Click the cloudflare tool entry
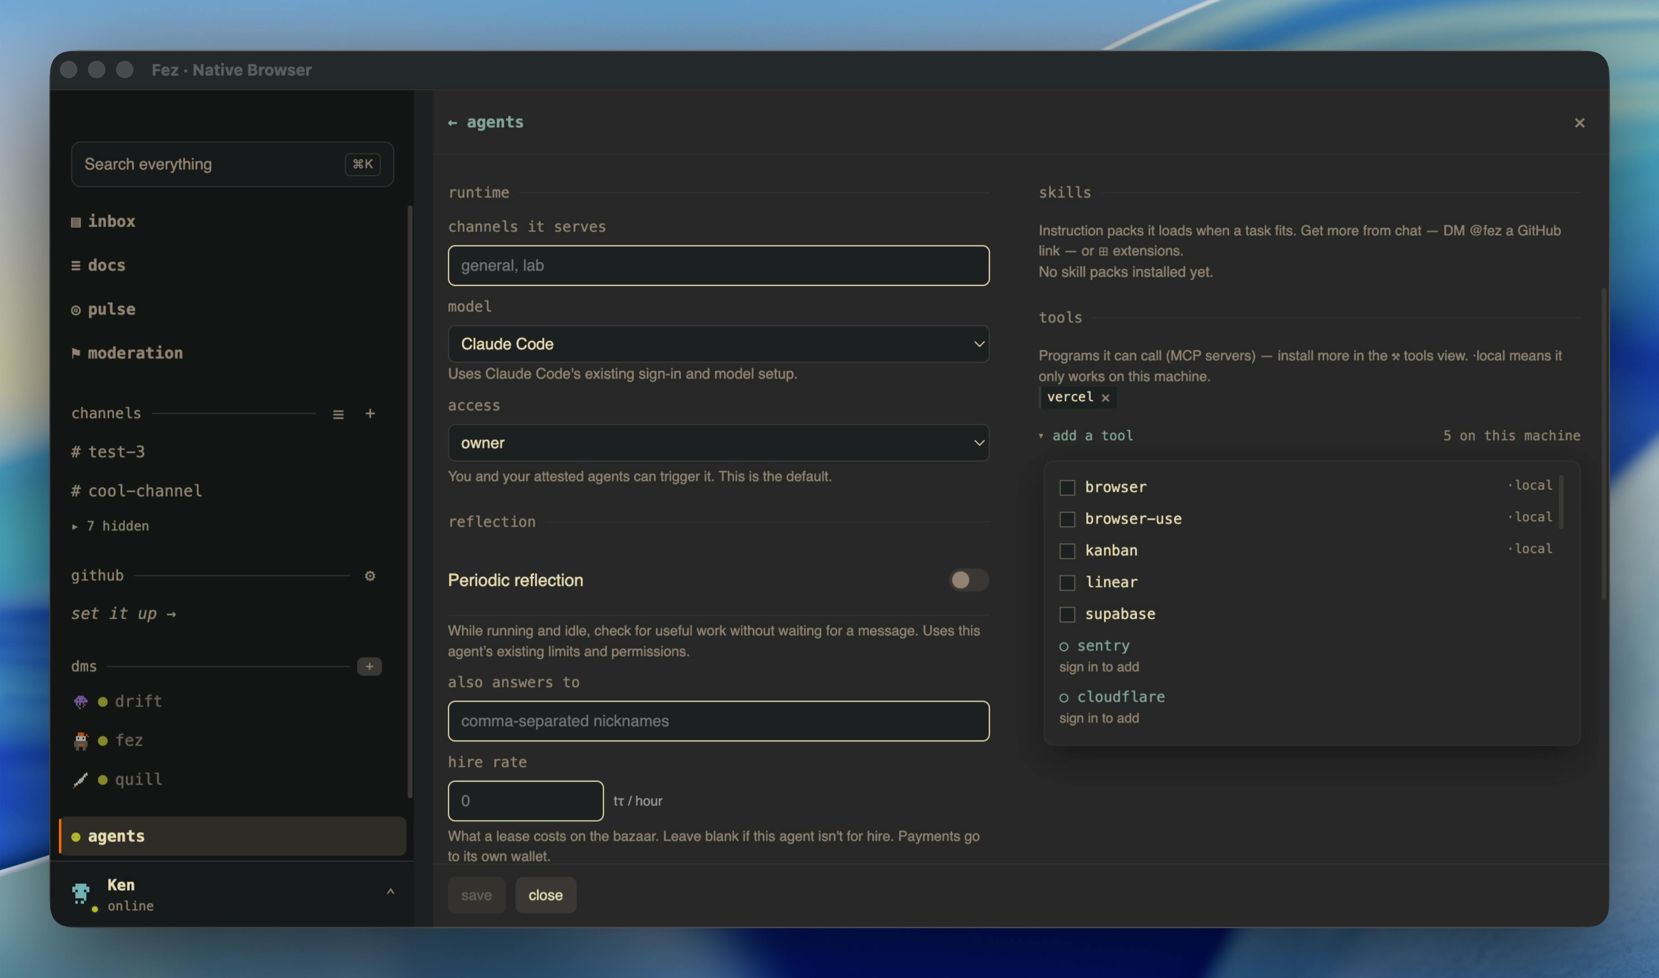This screenshot has width=1659, height=978. (1121, 696)
